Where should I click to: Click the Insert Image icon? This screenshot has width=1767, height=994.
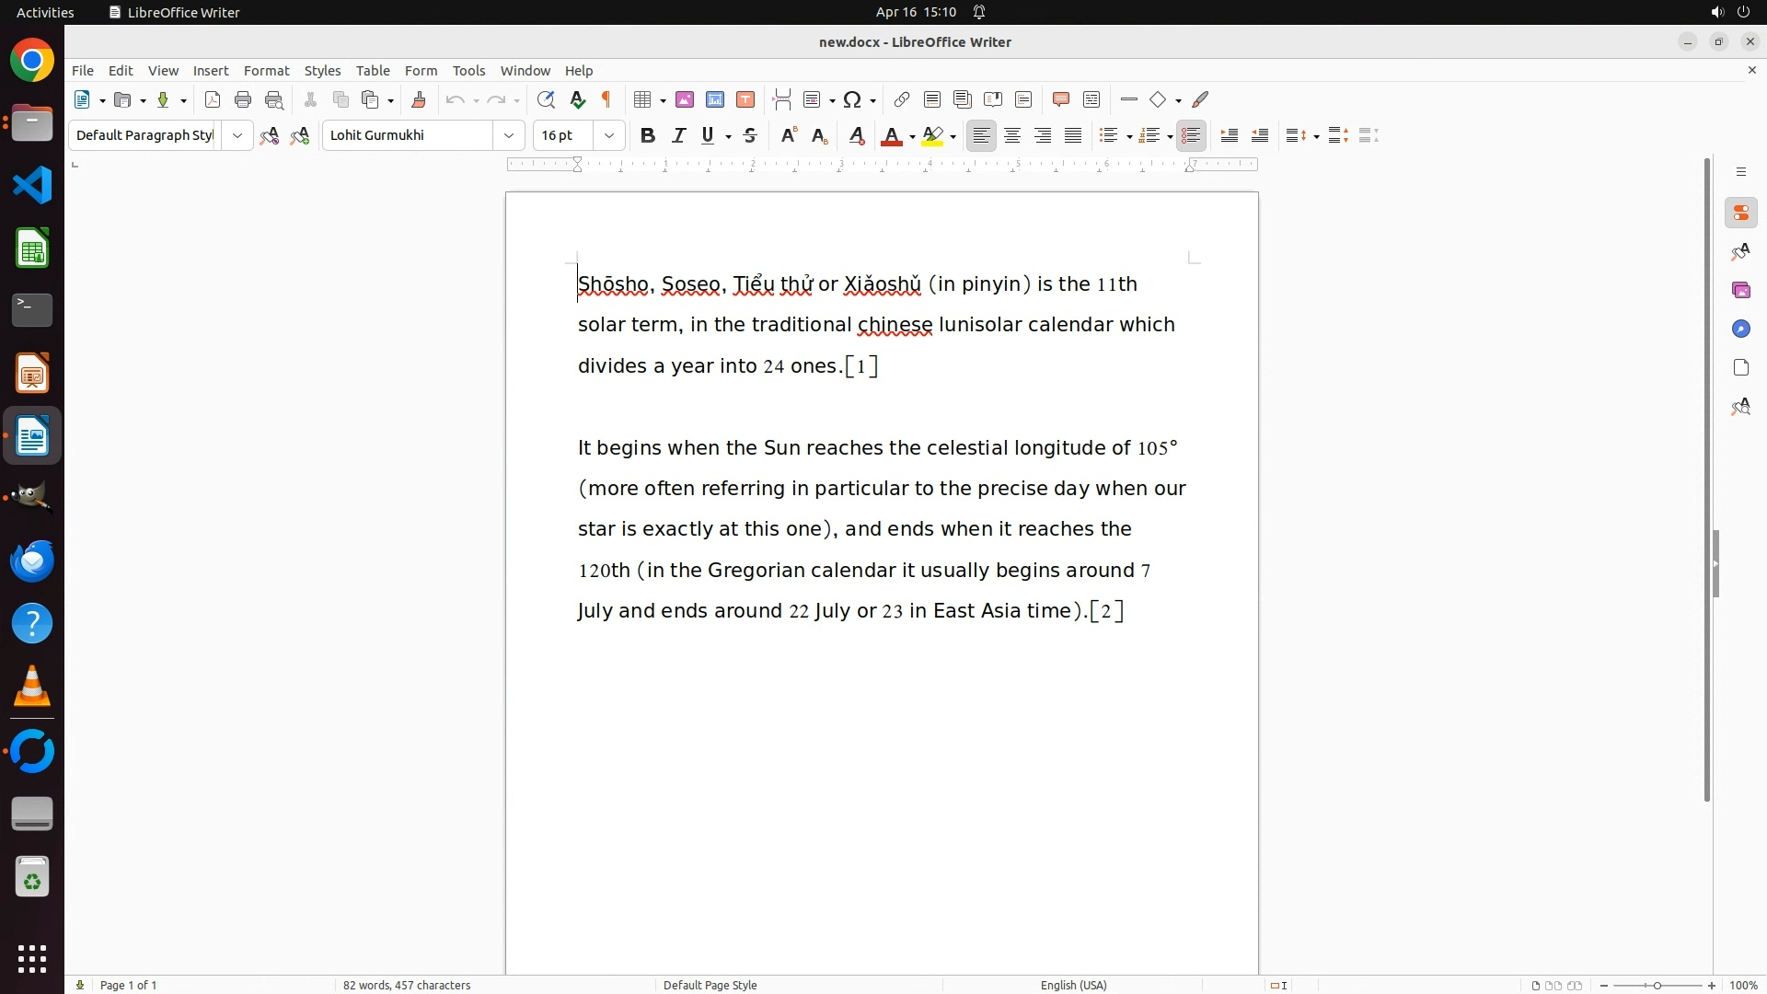coord(684,99)
